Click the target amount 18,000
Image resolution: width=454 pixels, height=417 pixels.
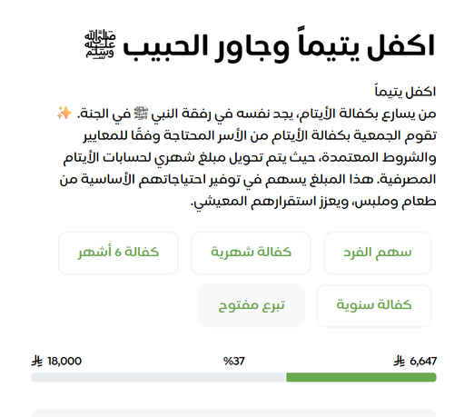pos(64,361)
